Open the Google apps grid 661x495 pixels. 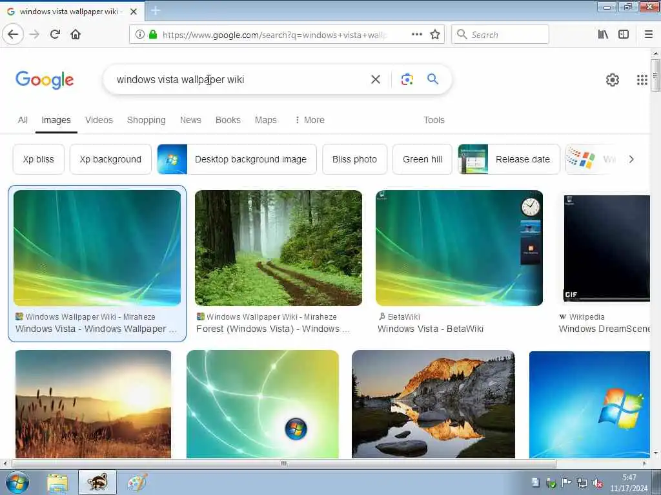pyautogui.click(x=642, y=79)
